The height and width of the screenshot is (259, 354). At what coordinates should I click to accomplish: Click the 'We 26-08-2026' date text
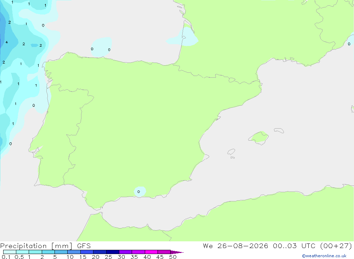(x=235, y=246)
